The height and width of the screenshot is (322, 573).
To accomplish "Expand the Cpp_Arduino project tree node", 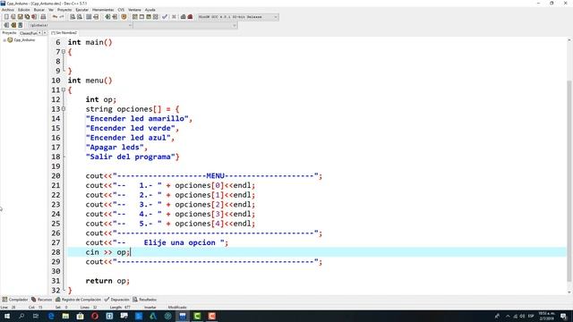I will [4, 40].
